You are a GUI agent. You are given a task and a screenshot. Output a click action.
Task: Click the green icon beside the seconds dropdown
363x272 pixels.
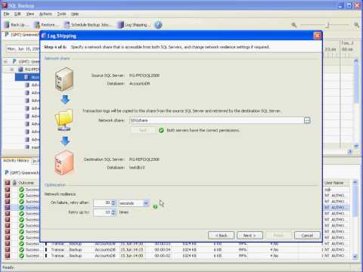click(155, 207)
